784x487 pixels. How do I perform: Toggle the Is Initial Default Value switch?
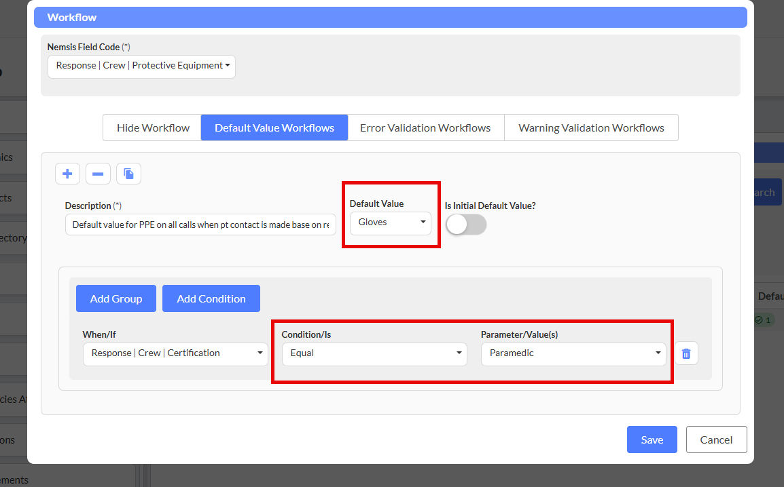click(x=466, y=225)
